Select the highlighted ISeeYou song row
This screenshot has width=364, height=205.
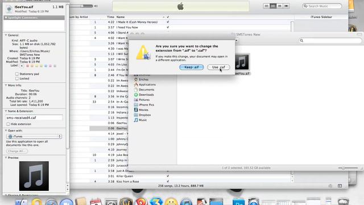(109, 128)
